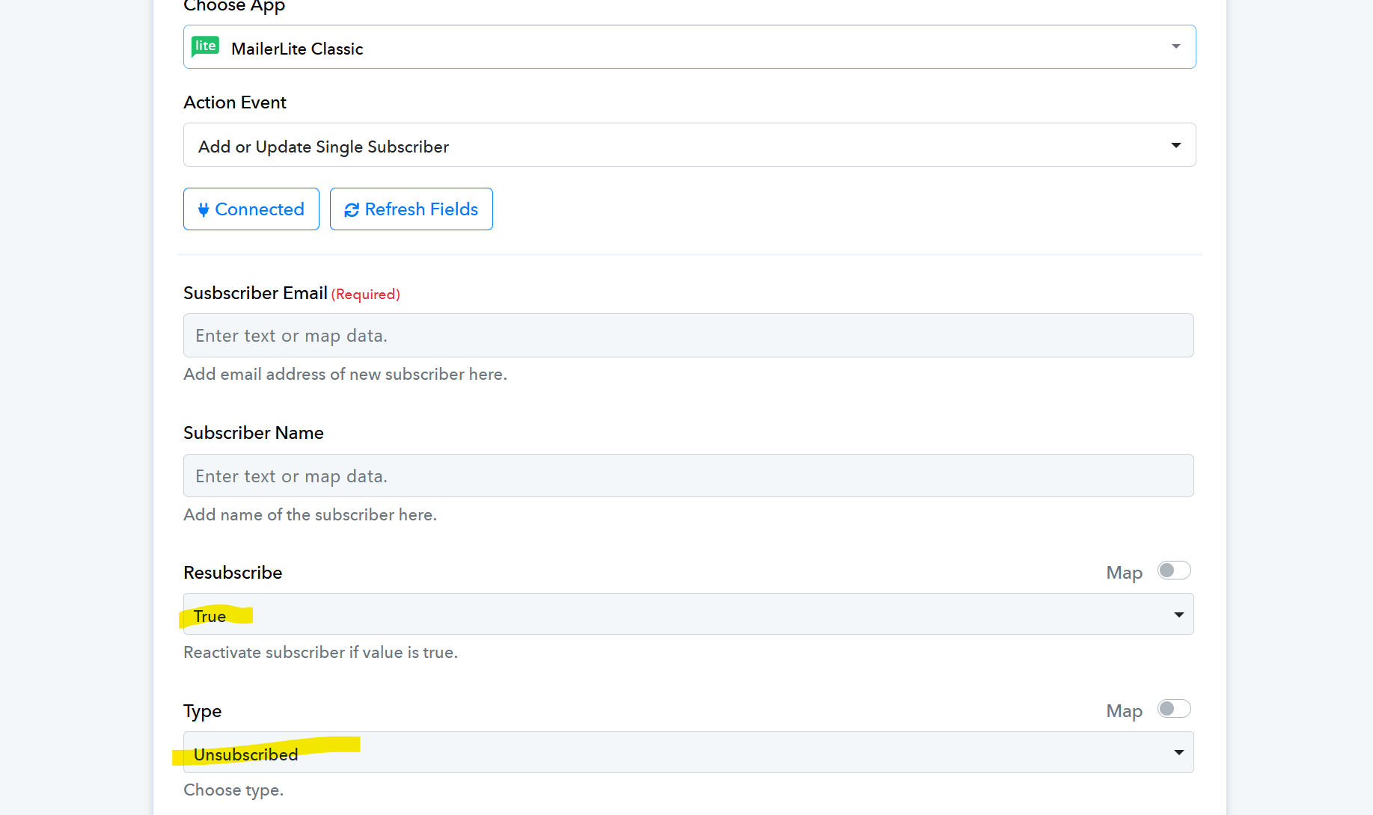Click the Connected button
Image resolution: width=1373 pixels, height=815 pixels.
(x=251, y=209)
